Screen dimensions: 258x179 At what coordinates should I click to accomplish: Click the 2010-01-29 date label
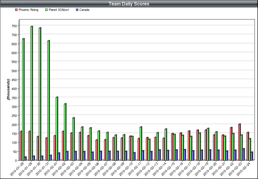[x=25, y=169]
